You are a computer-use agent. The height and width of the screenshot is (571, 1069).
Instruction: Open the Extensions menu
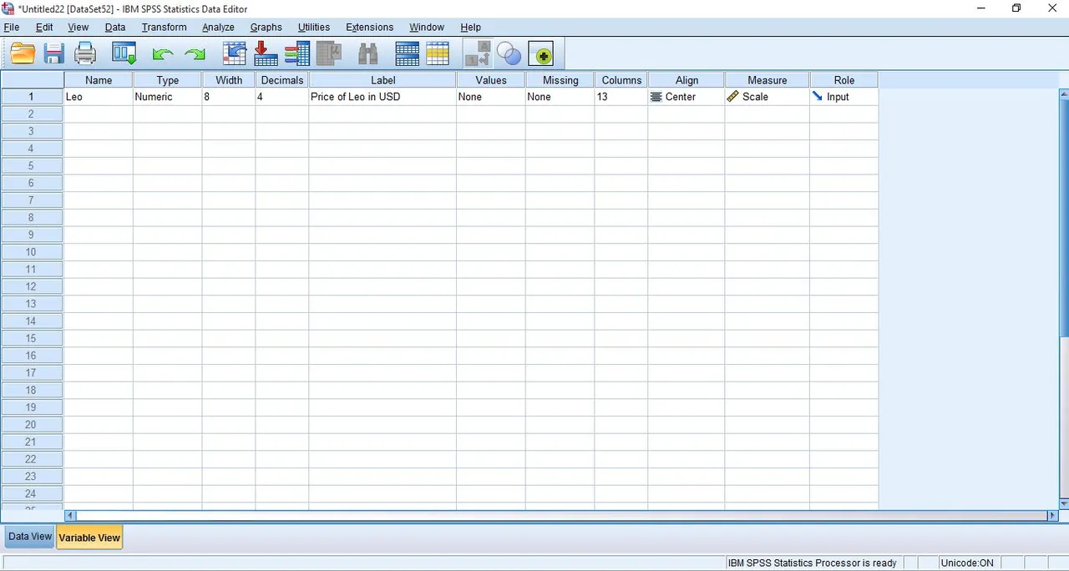[370, 27]
